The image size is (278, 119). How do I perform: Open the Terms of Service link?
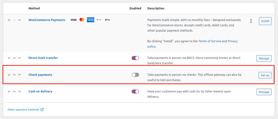[210, 41]
